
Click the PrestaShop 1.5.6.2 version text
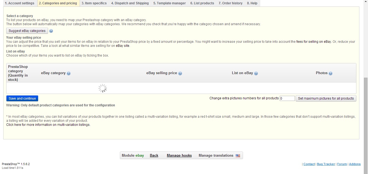[16, 164]
